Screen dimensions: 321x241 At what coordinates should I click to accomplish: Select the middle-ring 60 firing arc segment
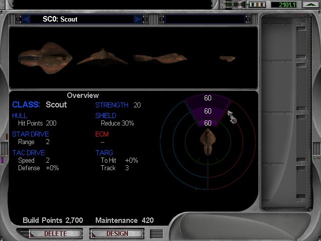[208, 112]
